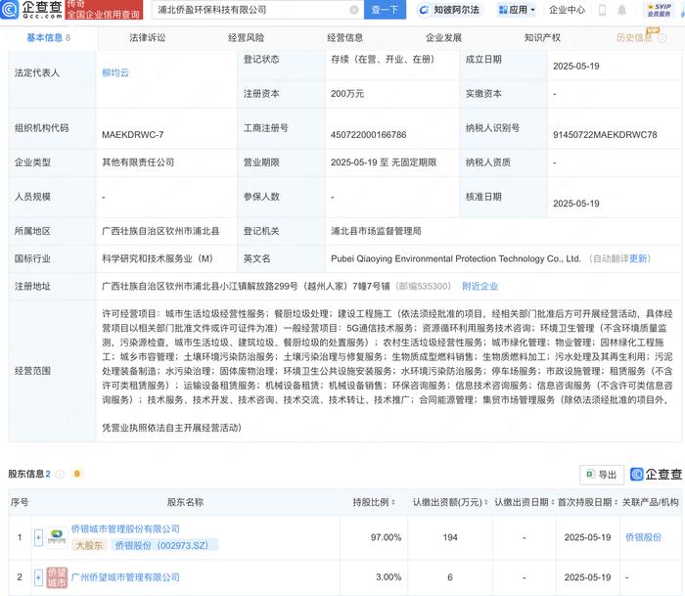Expand shareholder row 广州侨望城市管理有限公司
This screenshot has height=596, width=685.
tap(38, 577)
